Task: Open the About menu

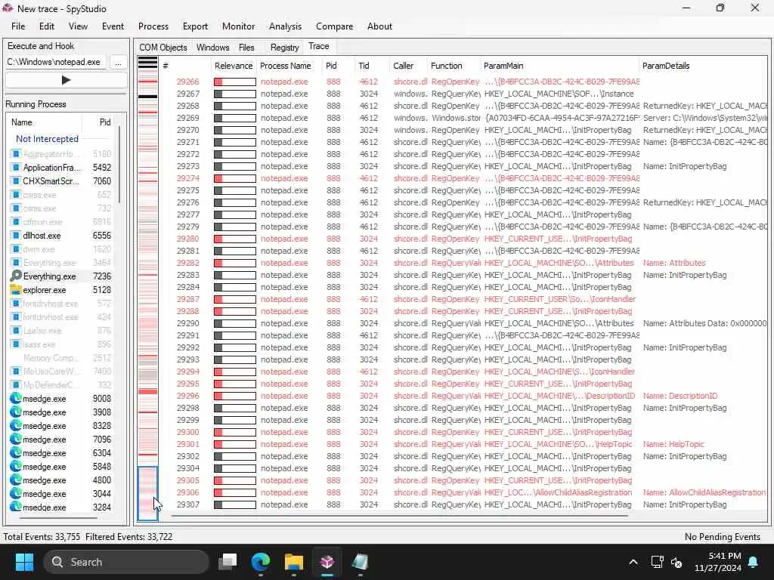Action: tap(379, 26)
